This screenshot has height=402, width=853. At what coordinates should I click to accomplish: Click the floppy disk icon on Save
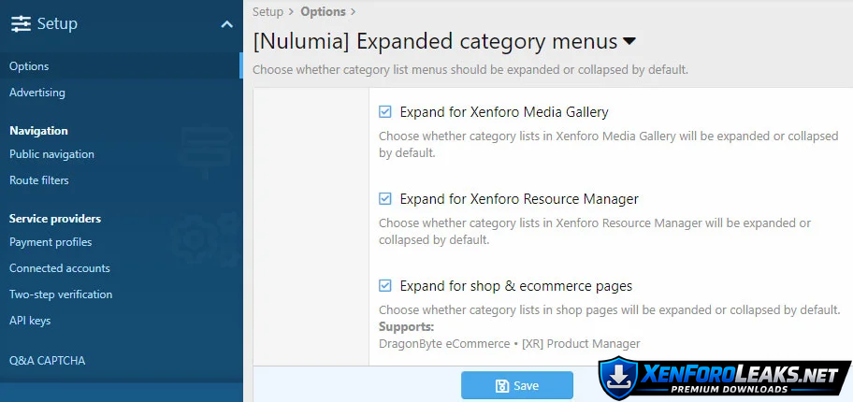coord(502,386)
